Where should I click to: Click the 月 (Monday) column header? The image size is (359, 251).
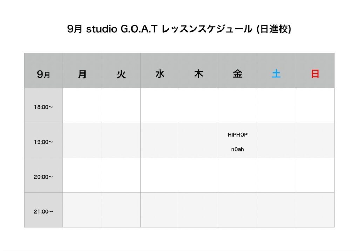click(x=82, y=74)
